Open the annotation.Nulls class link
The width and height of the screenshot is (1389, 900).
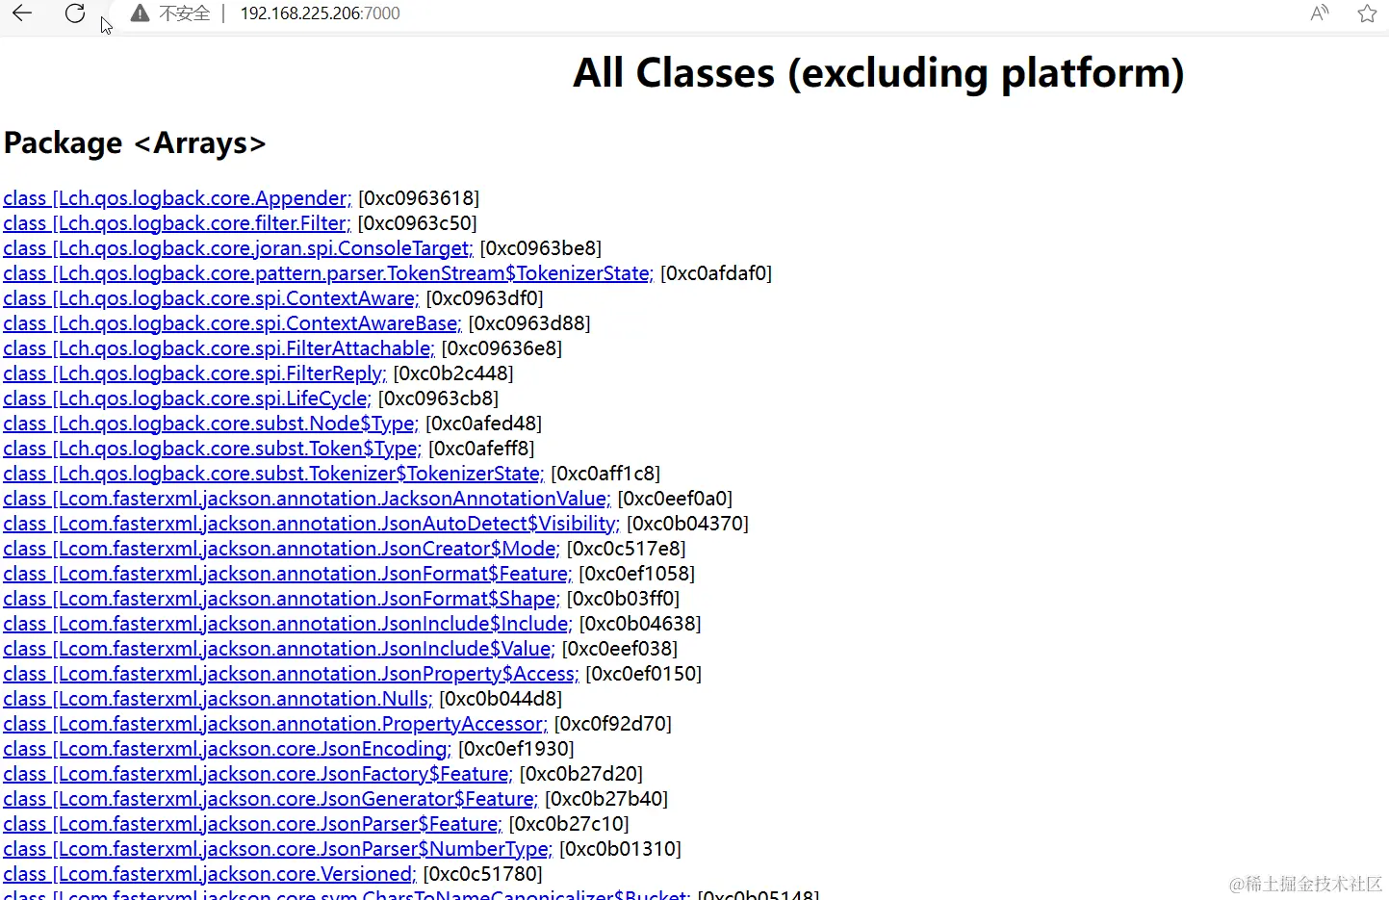point(218,699)
